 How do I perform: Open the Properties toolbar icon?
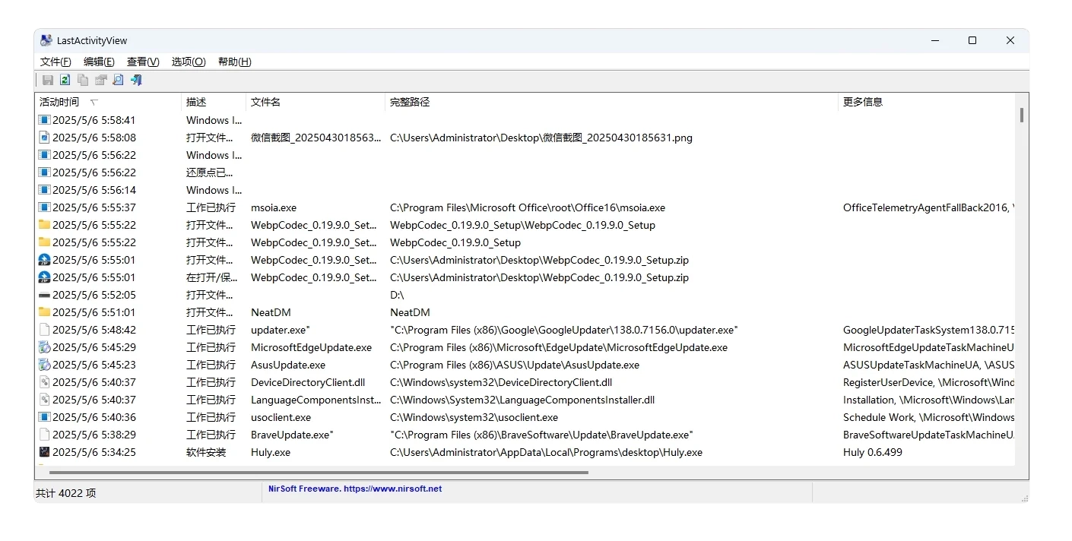[x=100, y=80]
